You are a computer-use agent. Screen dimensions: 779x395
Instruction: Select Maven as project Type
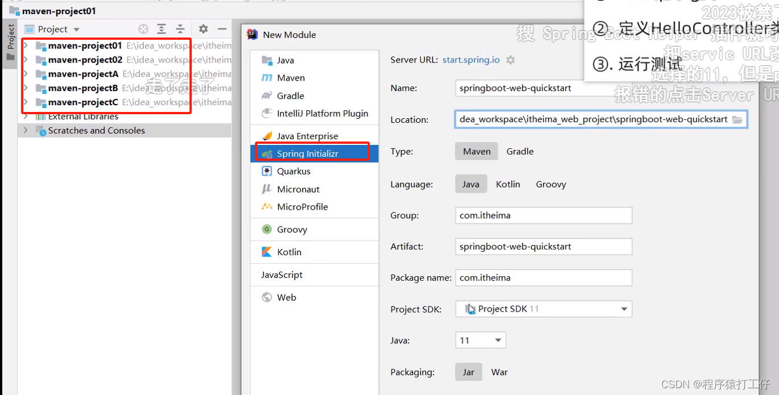[x=477, y=151]
